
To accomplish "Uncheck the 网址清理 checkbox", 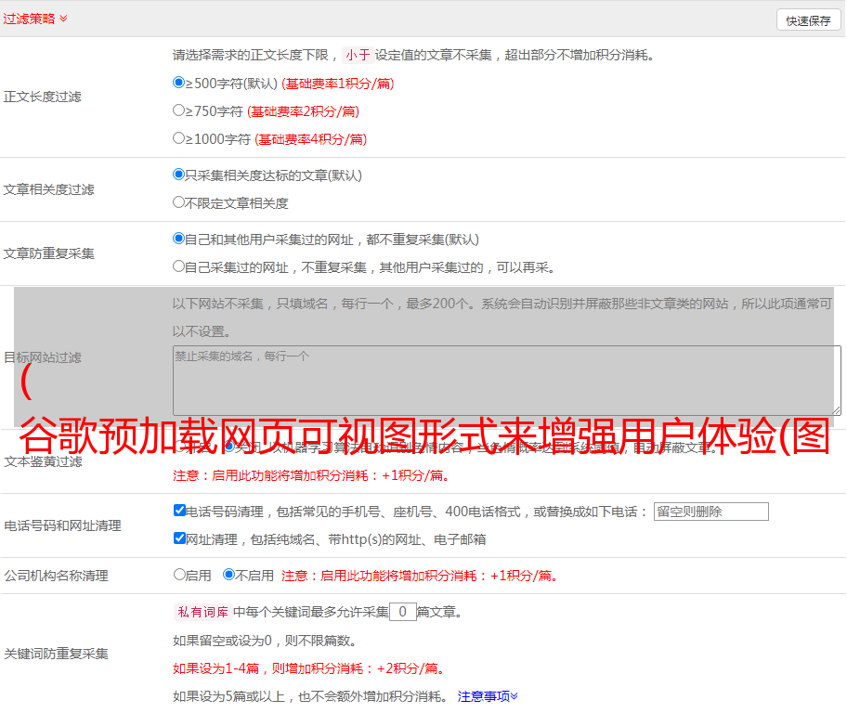I will [180, 538].
